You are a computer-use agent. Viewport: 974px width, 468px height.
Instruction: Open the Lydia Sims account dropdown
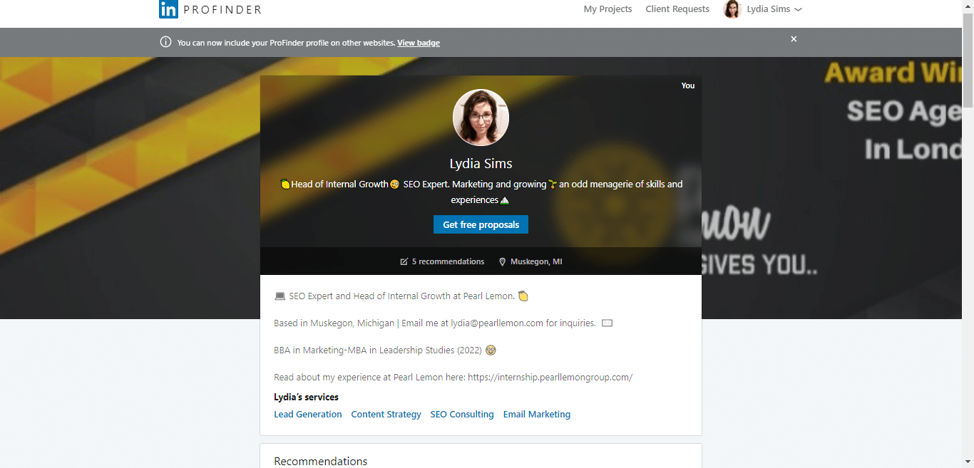coord(774,9)
